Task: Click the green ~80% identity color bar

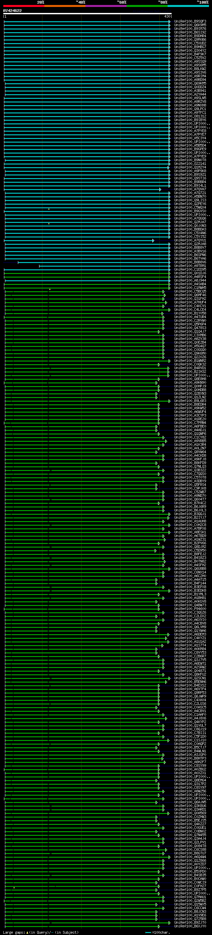Action: click(x=147, y=6)
